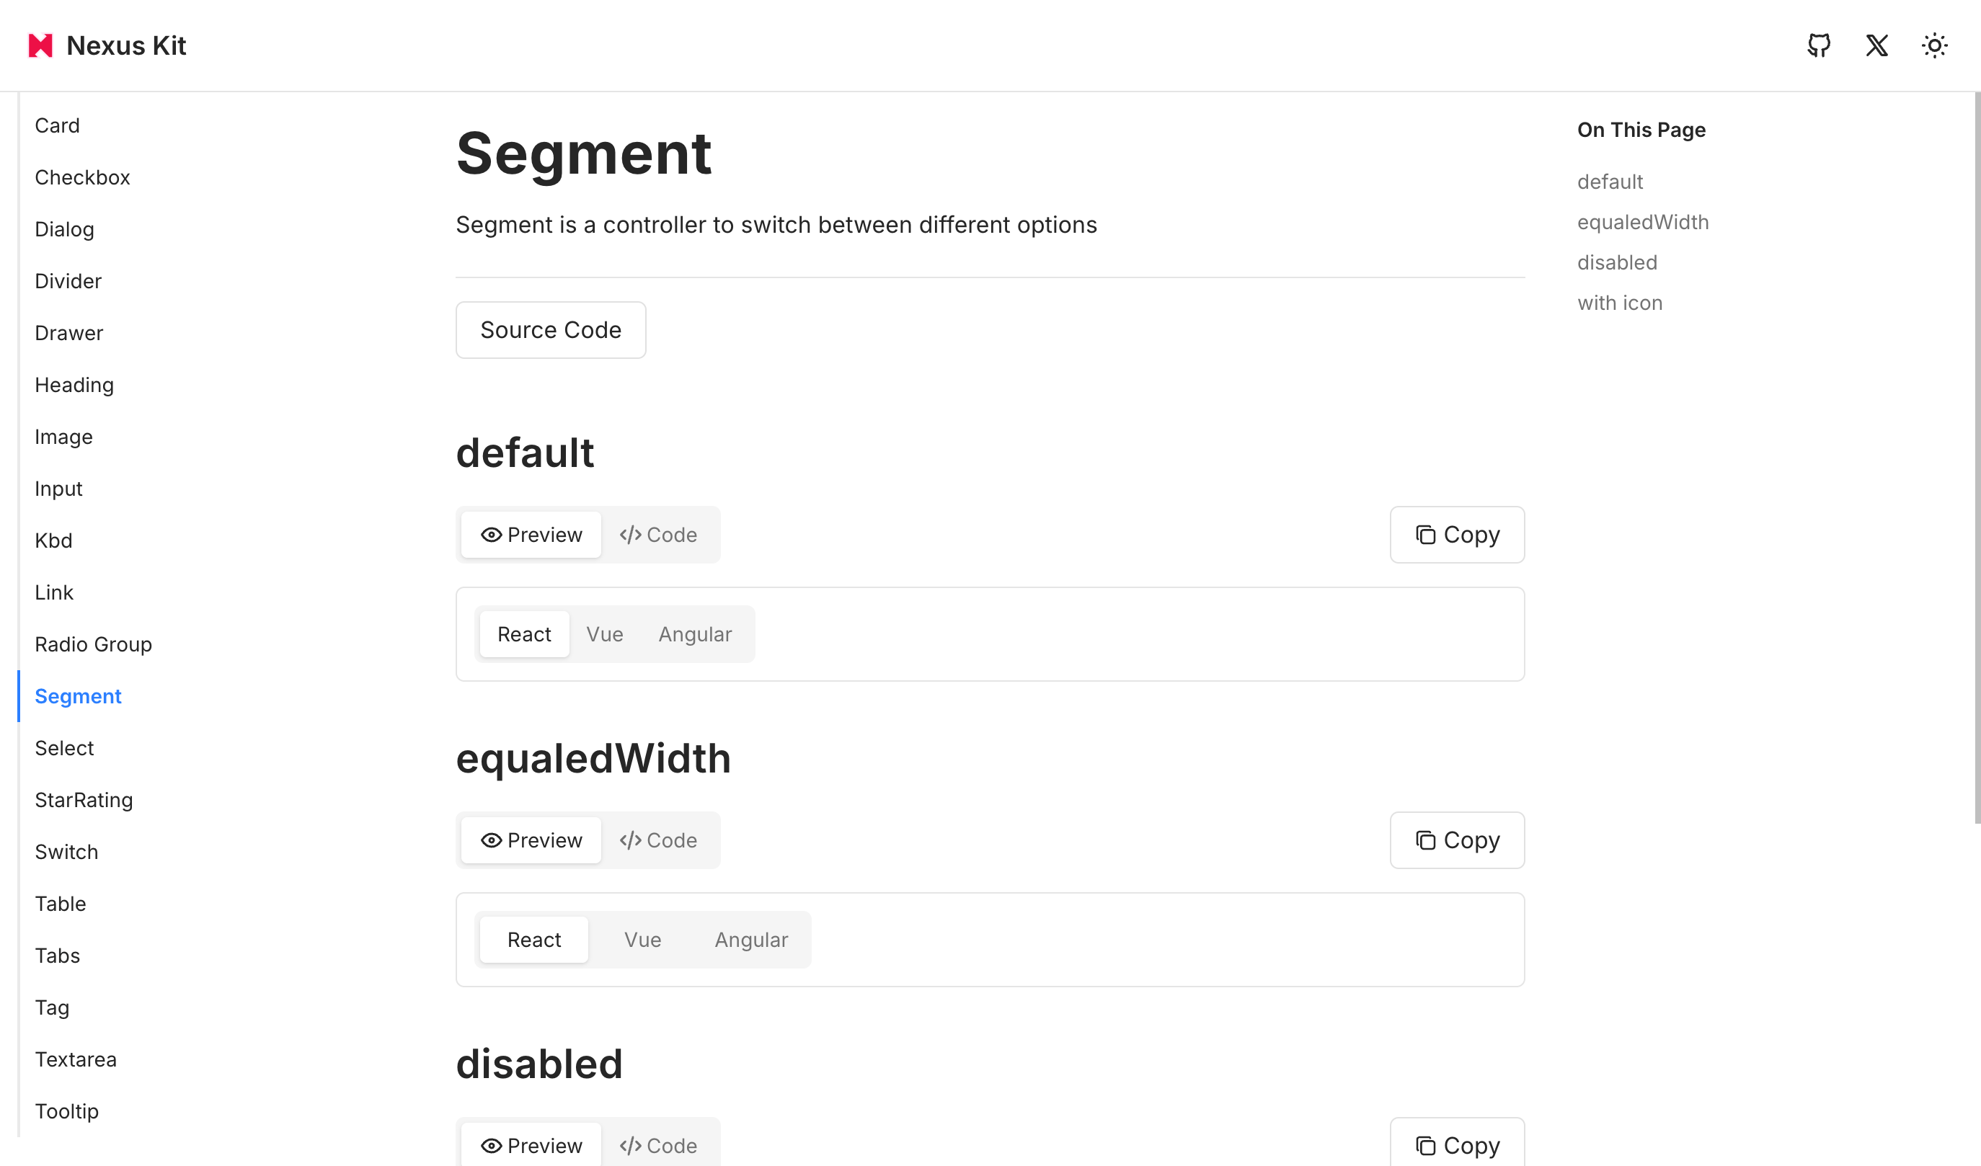The height and width of the screenshot is (1166, 1981).
Task: Jump to 'with icon' in On This Page
Action: pyautogui.click(x=1619, y=303)
